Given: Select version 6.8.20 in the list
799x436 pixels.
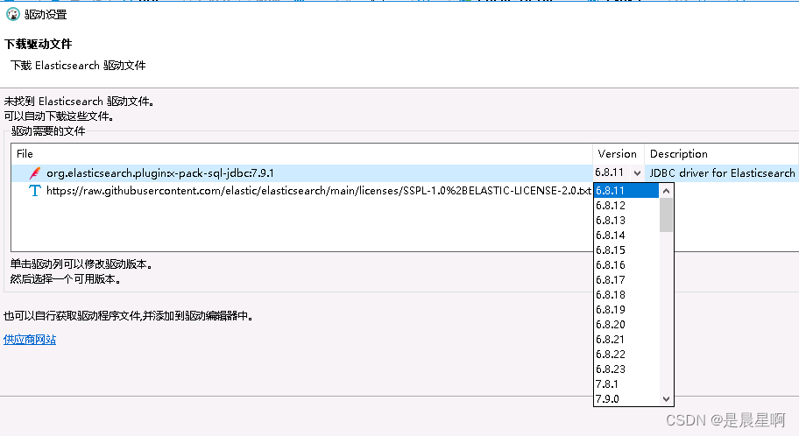Looking at the screenshot, I should 626,325.
